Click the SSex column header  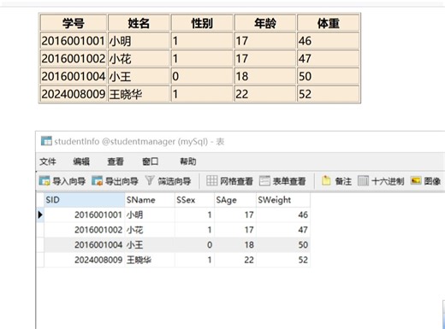tap(194, 200)
